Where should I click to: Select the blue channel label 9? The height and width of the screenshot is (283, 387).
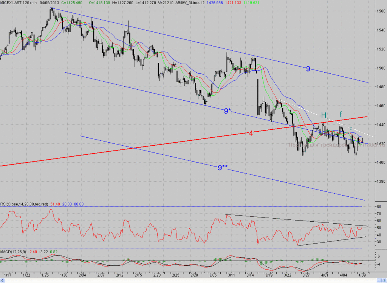pyautogui.click(x=308, y=69)
